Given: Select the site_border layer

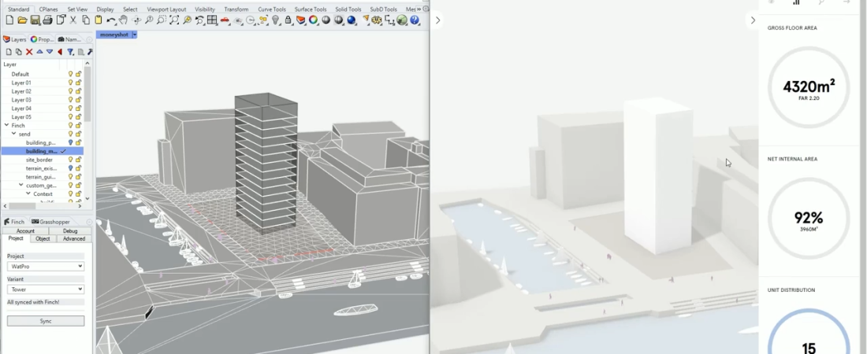Looking at the screenshot, I should [x=39, y=160].
